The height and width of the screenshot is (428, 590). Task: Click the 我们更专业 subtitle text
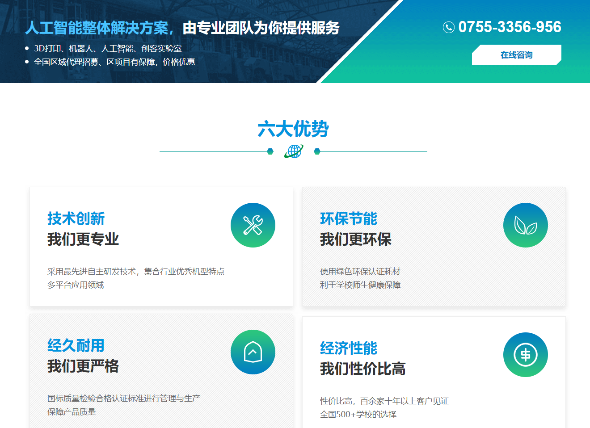click(x=83, y=239)
